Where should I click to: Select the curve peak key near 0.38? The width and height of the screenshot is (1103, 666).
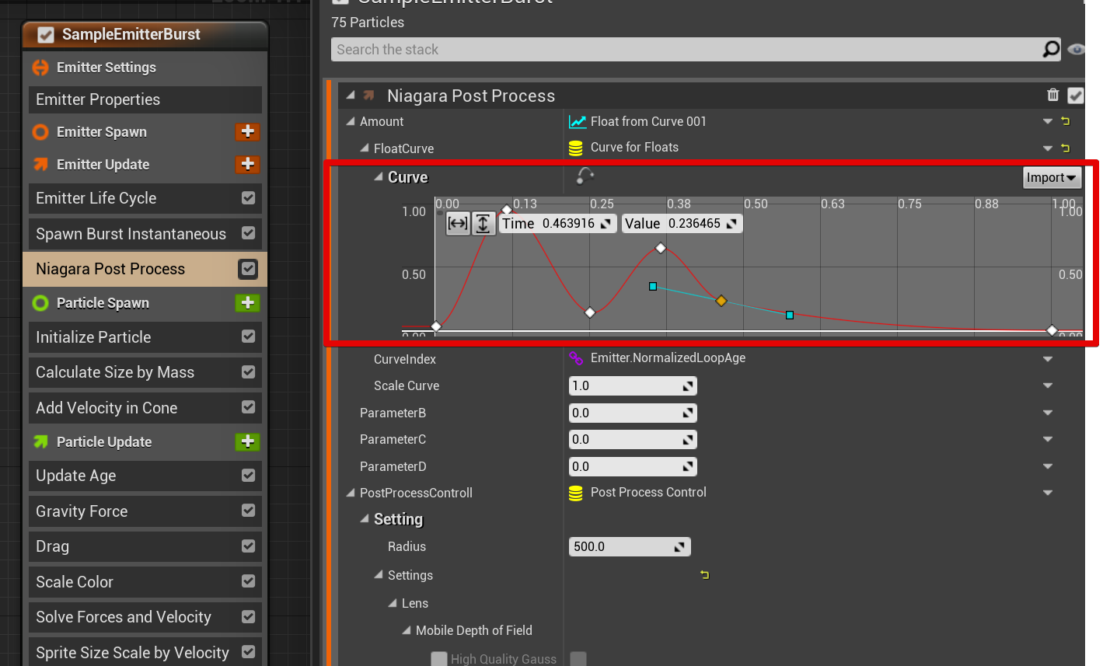coord(661,249)
